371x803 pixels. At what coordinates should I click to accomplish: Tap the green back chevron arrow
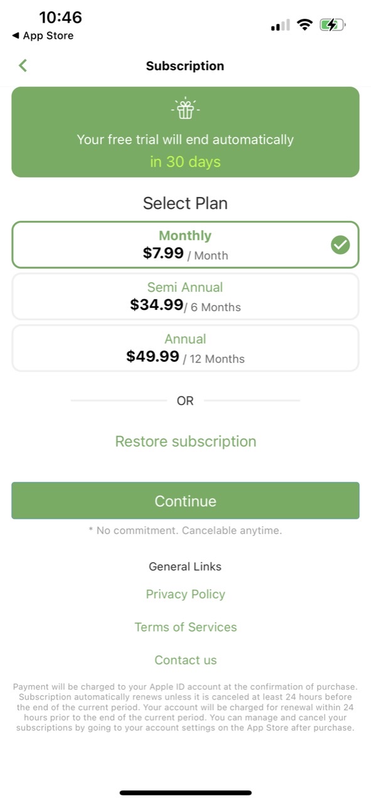coord(23,65)
